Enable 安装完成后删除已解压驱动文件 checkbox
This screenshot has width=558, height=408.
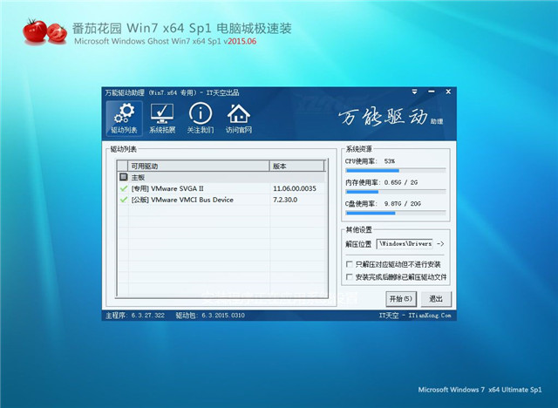click(350, 276)
